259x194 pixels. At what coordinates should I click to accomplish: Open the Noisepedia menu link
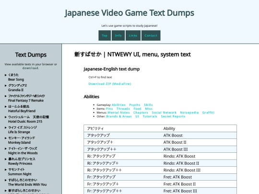[189, 113]
